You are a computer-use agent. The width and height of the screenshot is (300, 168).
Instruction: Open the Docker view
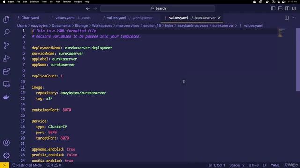(6, 97)
